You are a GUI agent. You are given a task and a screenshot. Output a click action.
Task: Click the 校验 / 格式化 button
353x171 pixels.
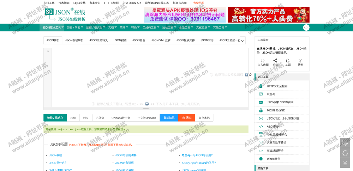pos(55,118)
